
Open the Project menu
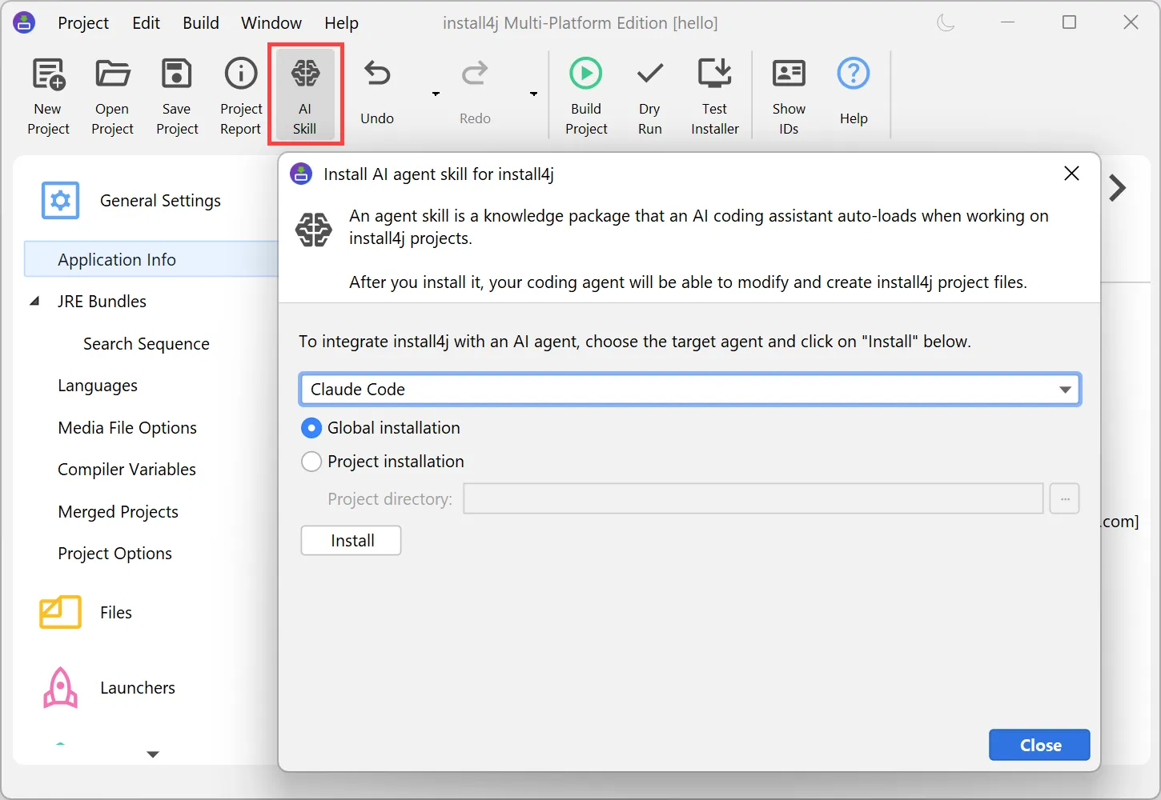[83, 22]
